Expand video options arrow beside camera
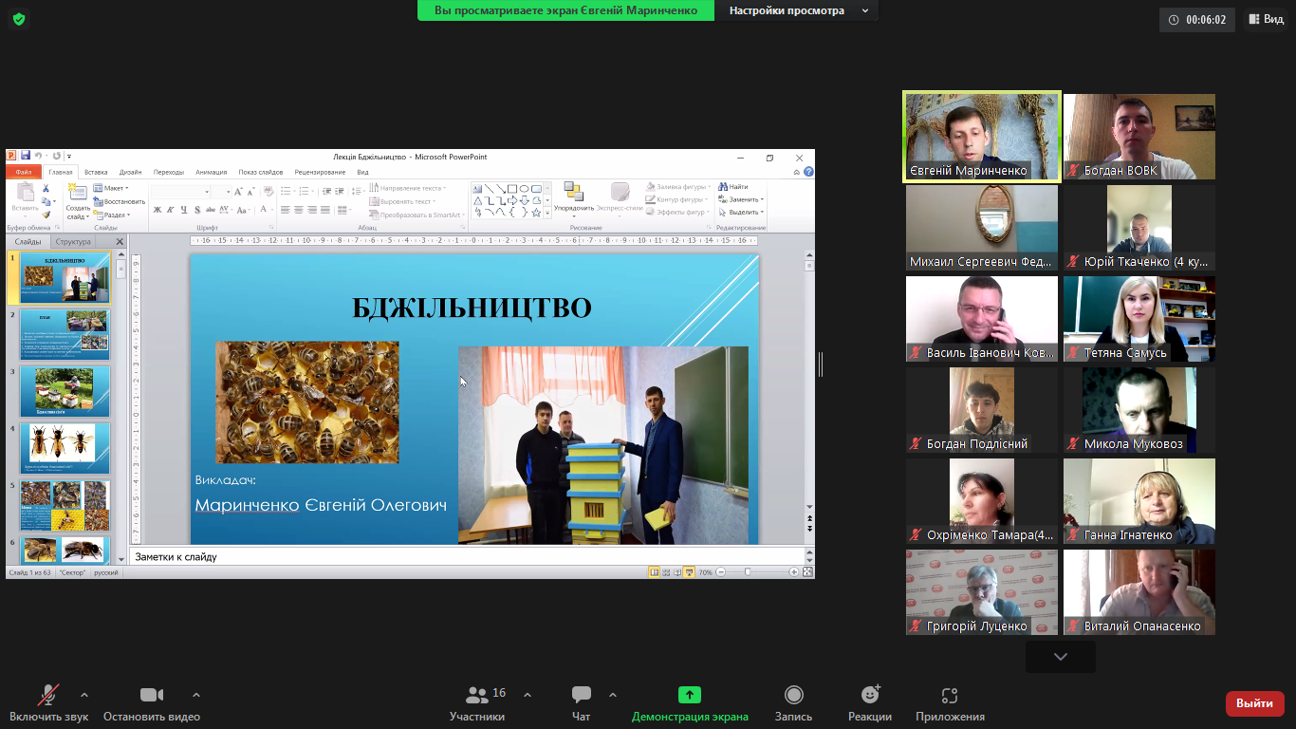Viewport: 1296px width, 729px height. click(196, 694)
